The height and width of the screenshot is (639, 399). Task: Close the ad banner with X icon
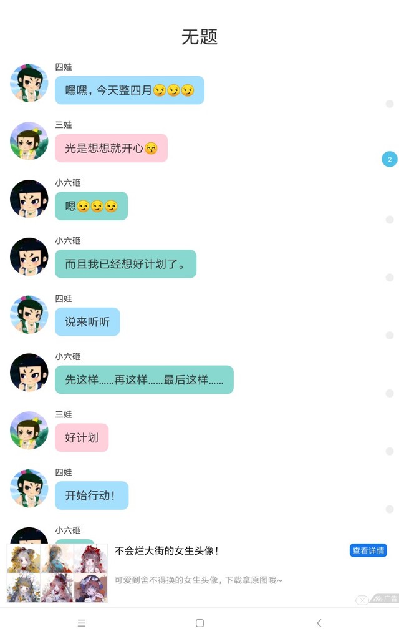(362, 600)
